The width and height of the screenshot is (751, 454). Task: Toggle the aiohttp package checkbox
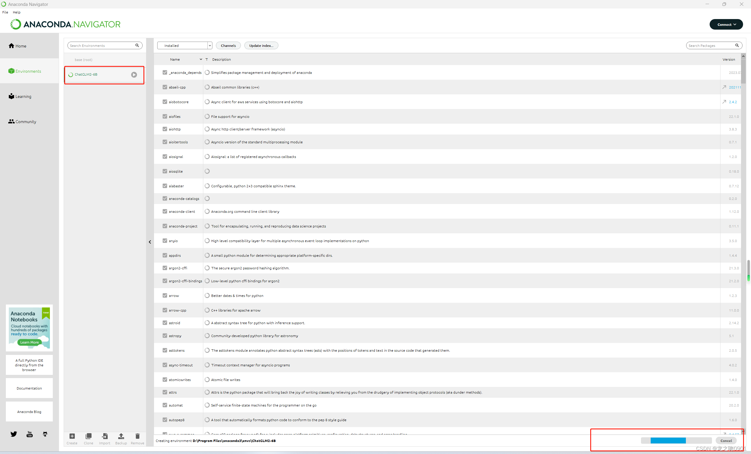165,129
